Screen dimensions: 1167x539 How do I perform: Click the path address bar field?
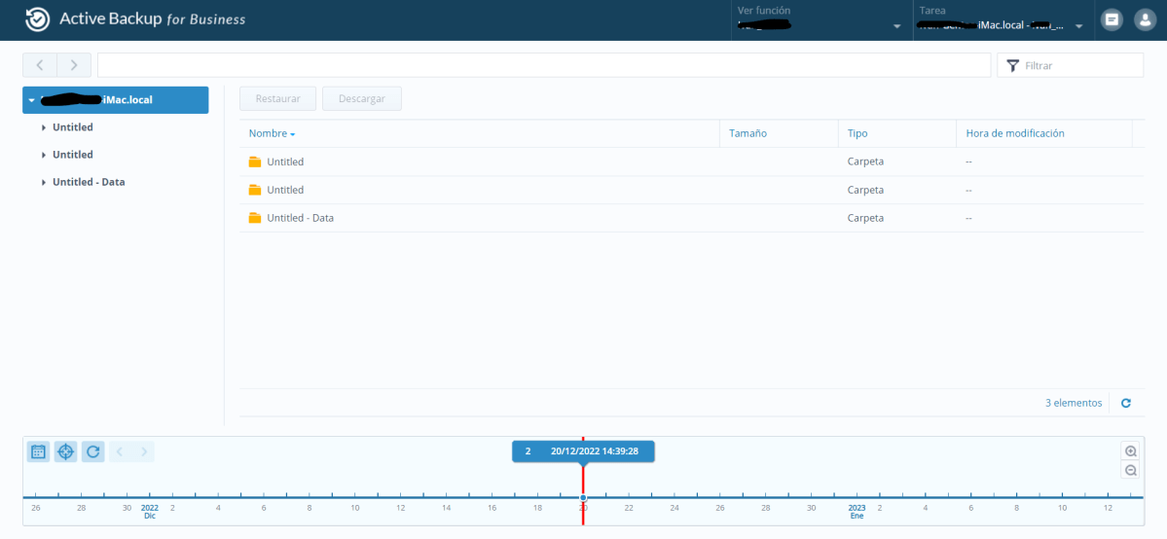(x=544, y=65)
